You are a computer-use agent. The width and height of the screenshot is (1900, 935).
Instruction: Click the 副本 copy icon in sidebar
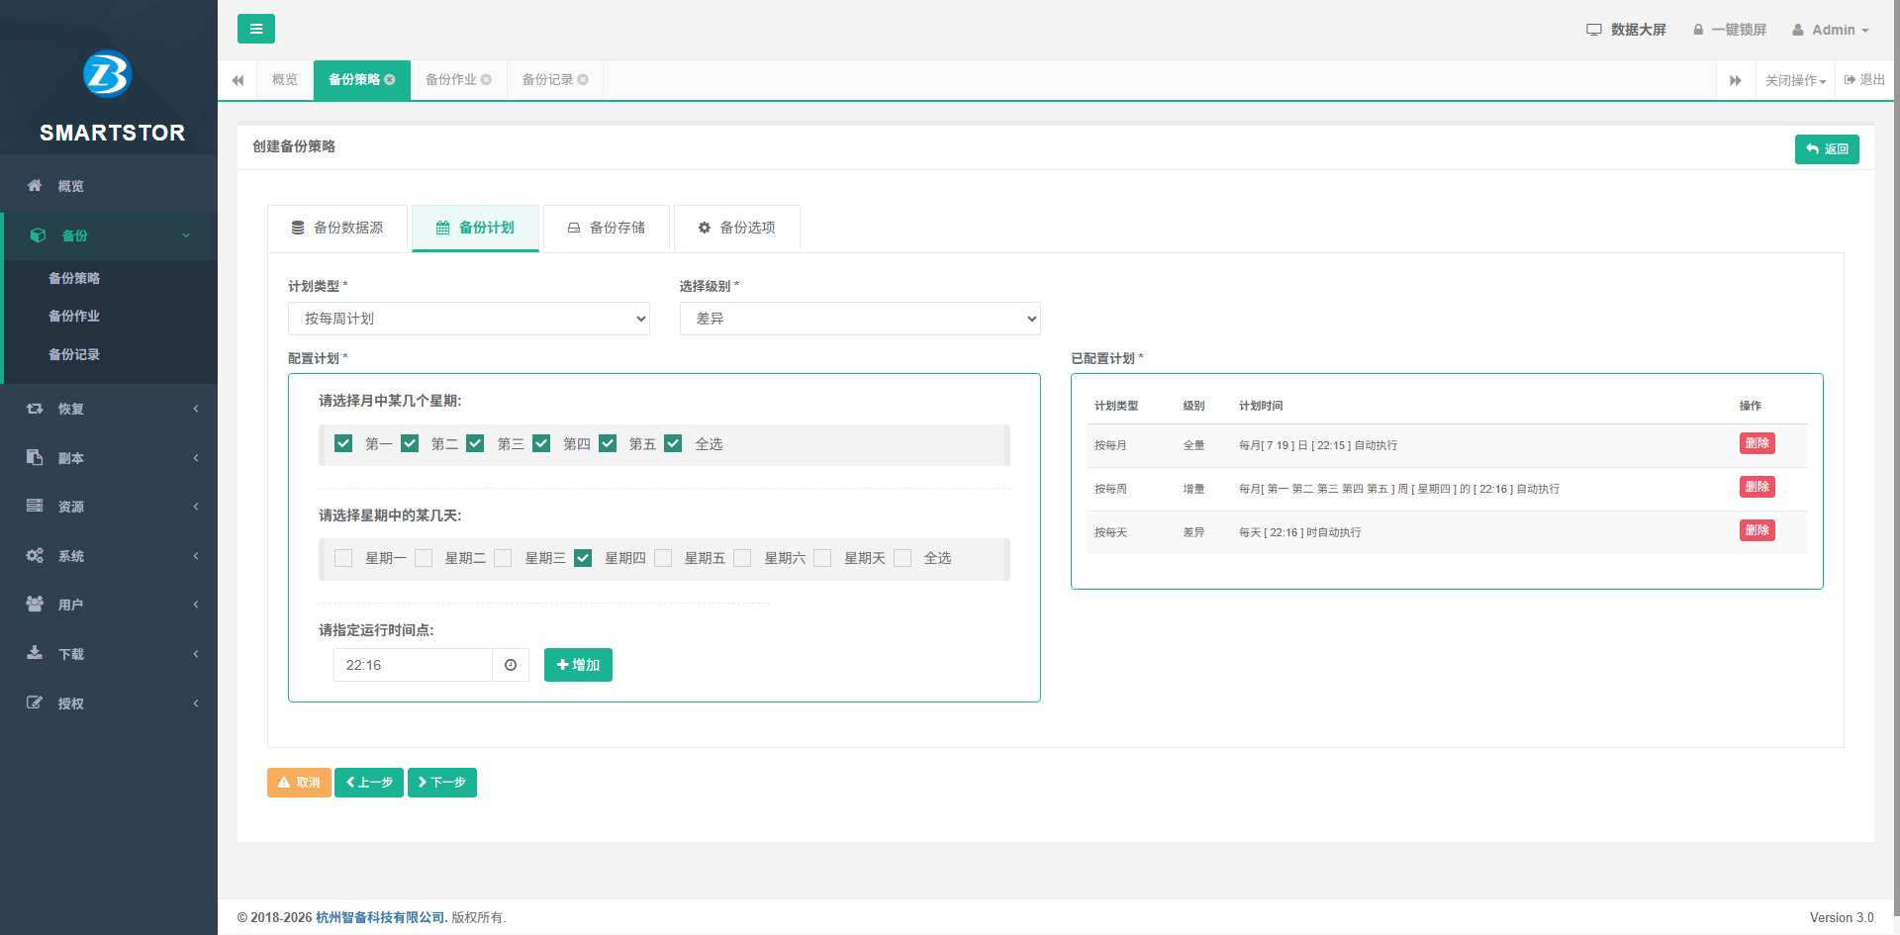pos(35,457)
